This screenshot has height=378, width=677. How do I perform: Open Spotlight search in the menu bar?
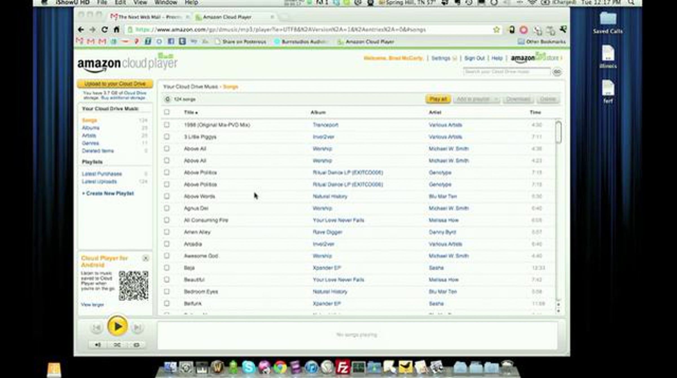pos(631,3)
